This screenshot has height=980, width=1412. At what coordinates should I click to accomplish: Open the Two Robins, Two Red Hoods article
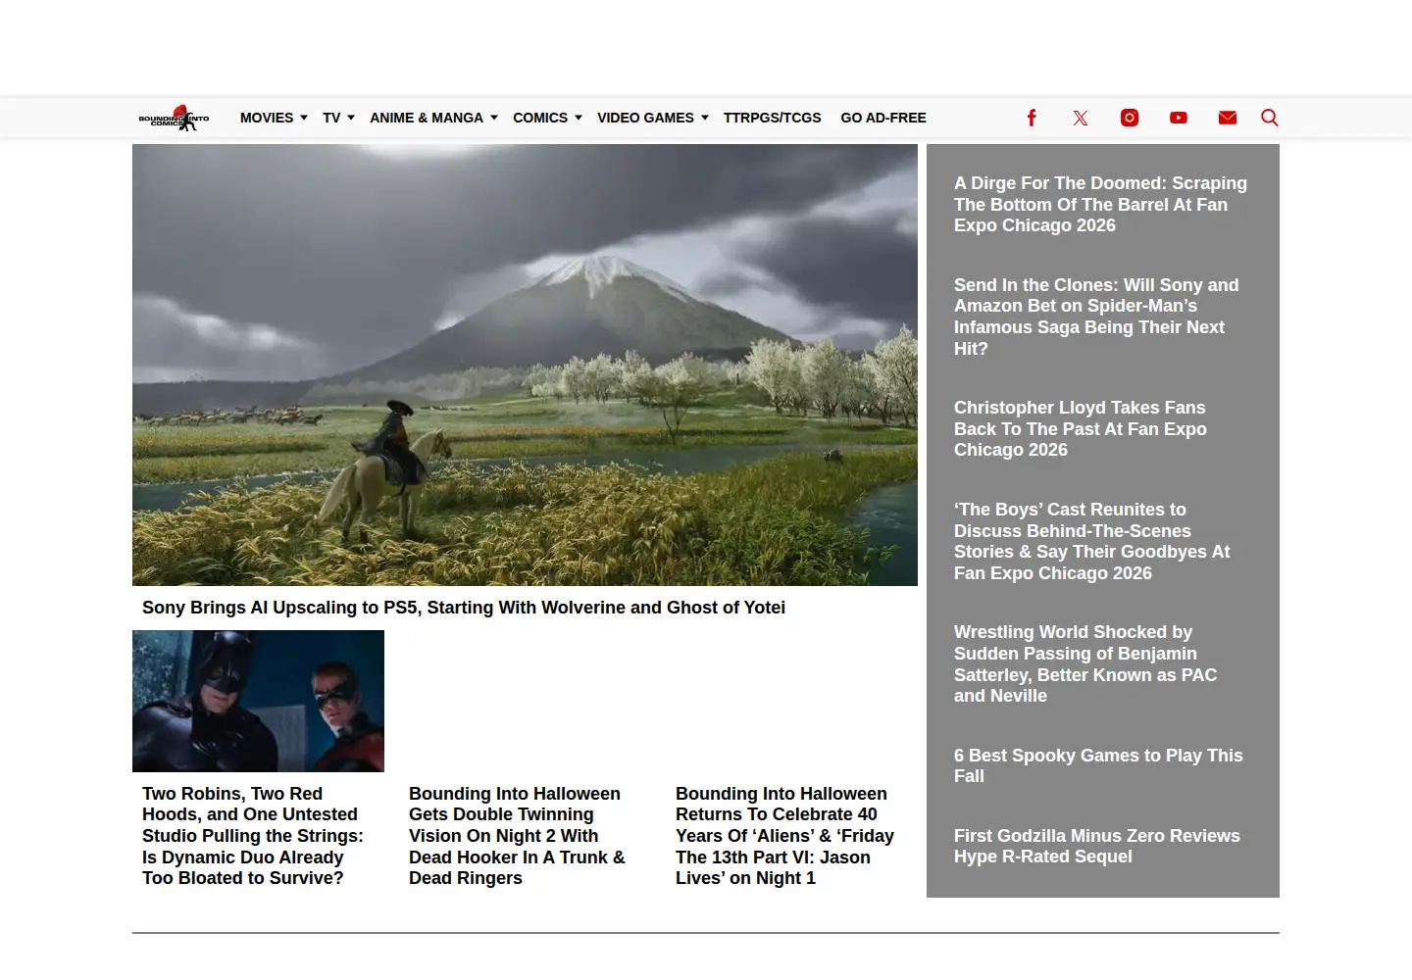[253, 836]
